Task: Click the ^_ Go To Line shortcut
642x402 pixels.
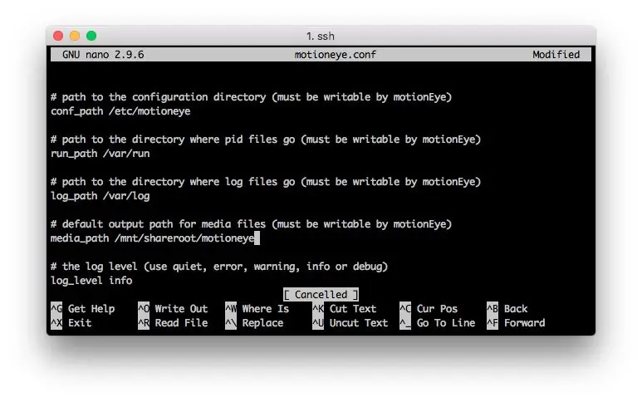Action: [438, 323]
